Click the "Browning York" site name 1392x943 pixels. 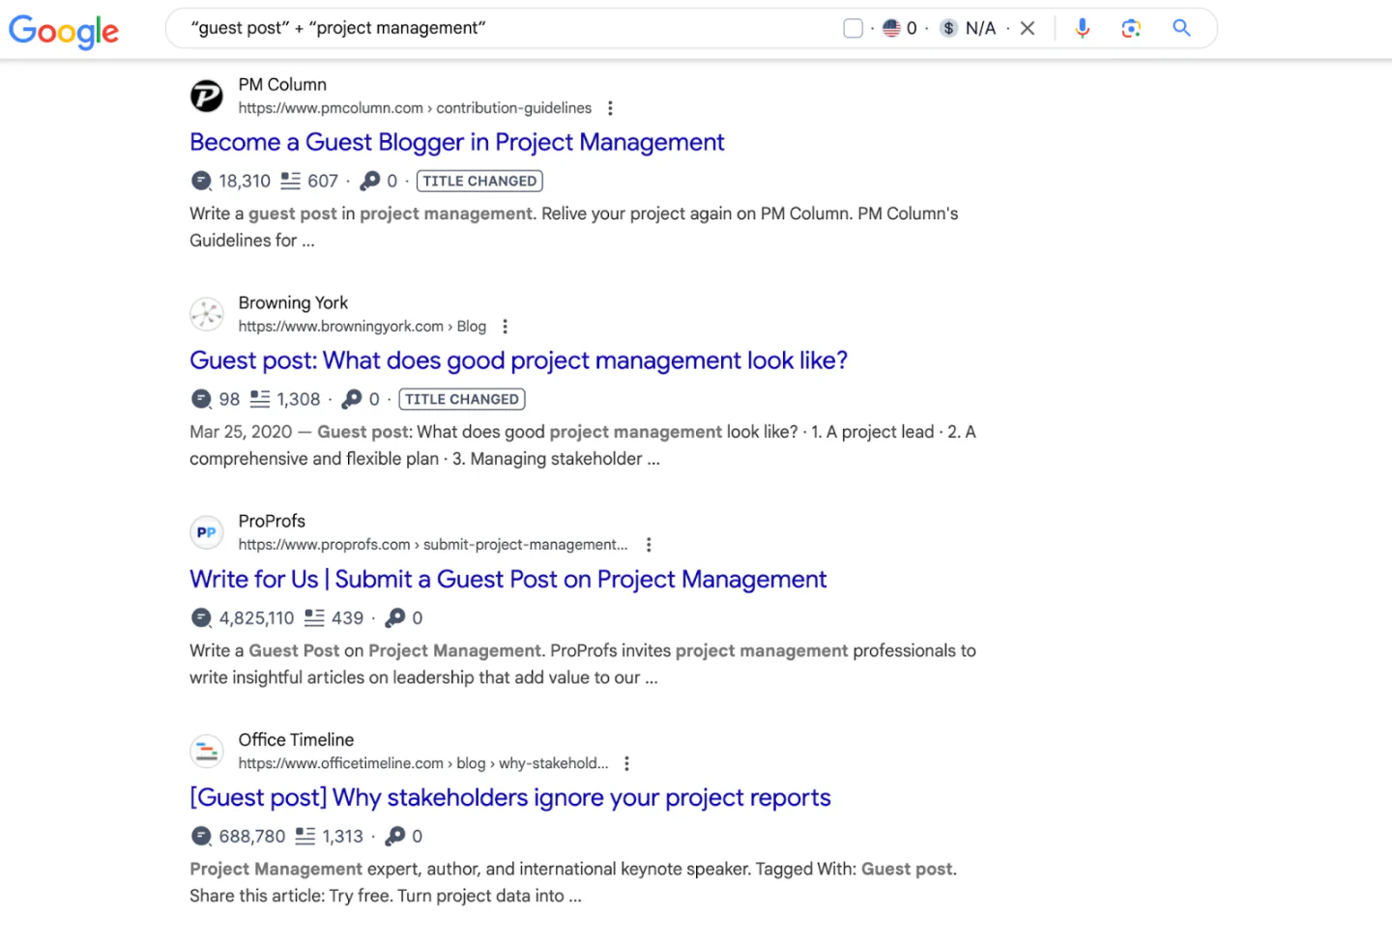[x=293, y=303]
